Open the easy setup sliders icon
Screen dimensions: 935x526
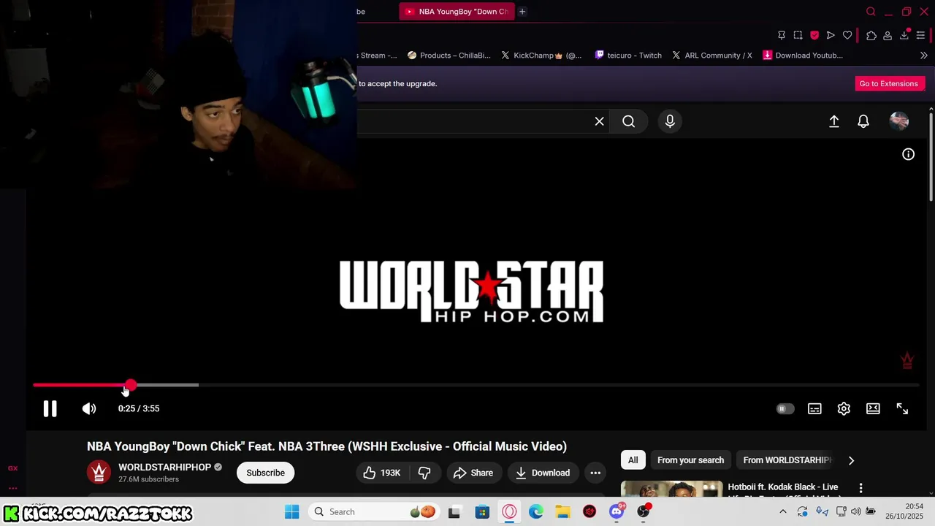[920, 35]
